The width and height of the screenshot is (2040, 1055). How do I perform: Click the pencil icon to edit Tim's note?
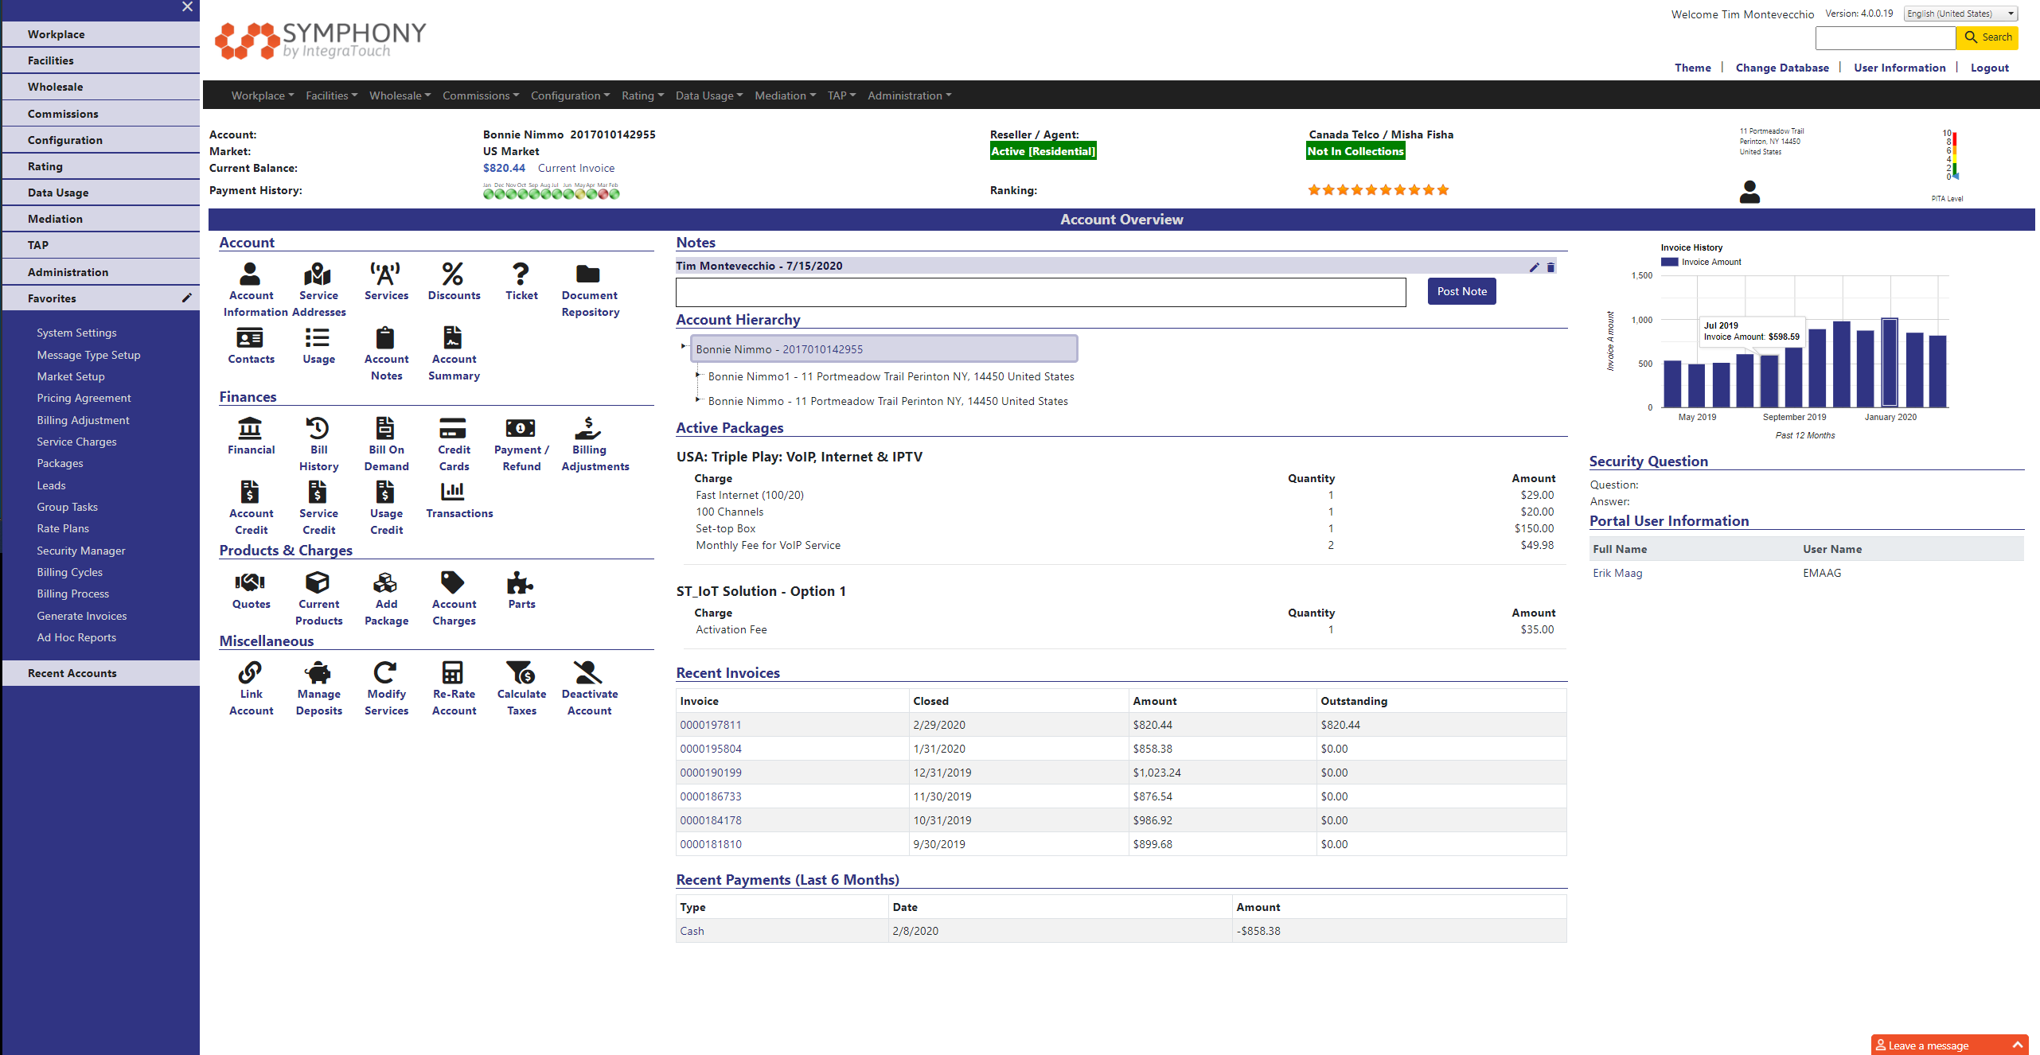[x=1535, y=267]
